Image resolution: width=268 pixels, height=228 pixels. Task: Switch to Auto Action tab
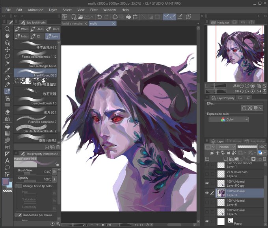click(x=255, y=141)
